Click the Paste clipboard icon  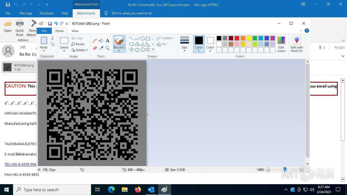click(x=44, y=40)
